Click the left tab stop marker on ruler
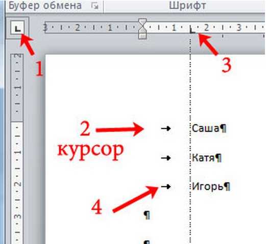The width and height of the screenshot is (266, 244). [x=192, y=30]
